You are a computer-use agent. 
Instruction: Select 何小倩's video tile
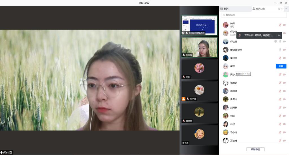tap(199, 91)
